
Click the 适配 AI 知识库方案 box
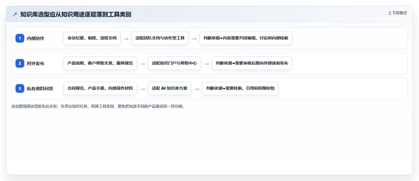tap(169, 88)
